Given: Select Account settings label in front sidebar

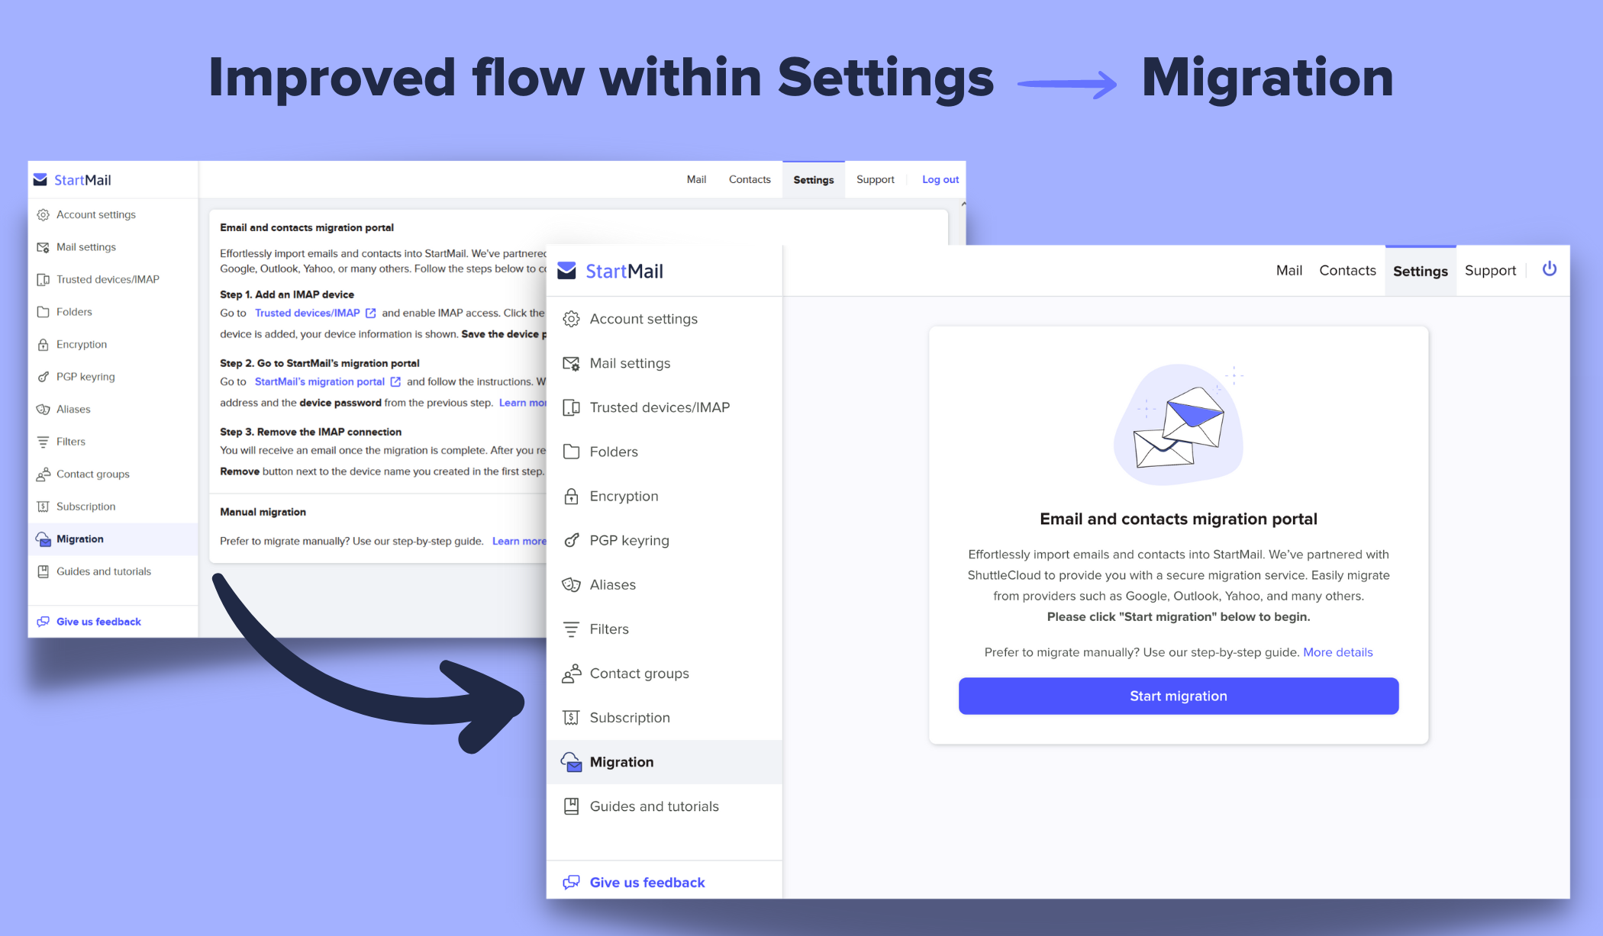Looking at the screenshot, I should pos(643,319).
